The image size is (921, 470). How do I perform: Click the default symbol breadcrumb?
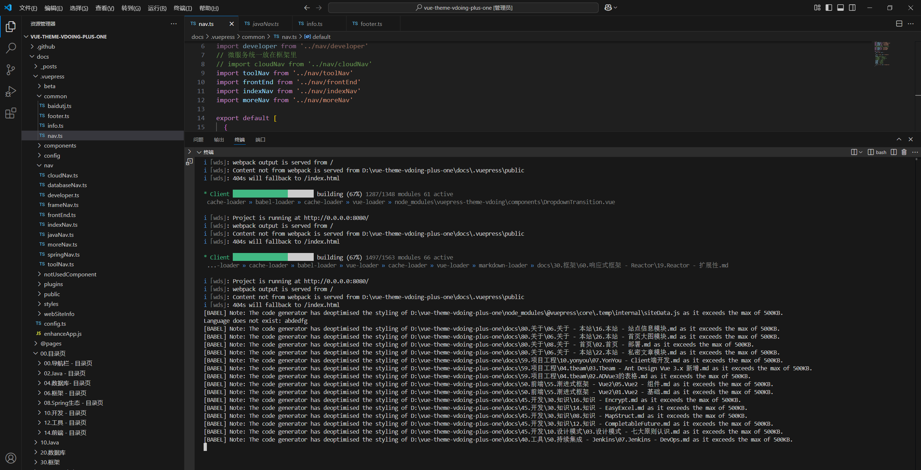(x=317, y=37)
